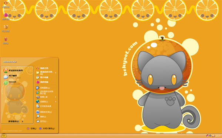Select the 网上邻居 desktop icon
The width and height of the screenshot is (222, 138).
6,29
